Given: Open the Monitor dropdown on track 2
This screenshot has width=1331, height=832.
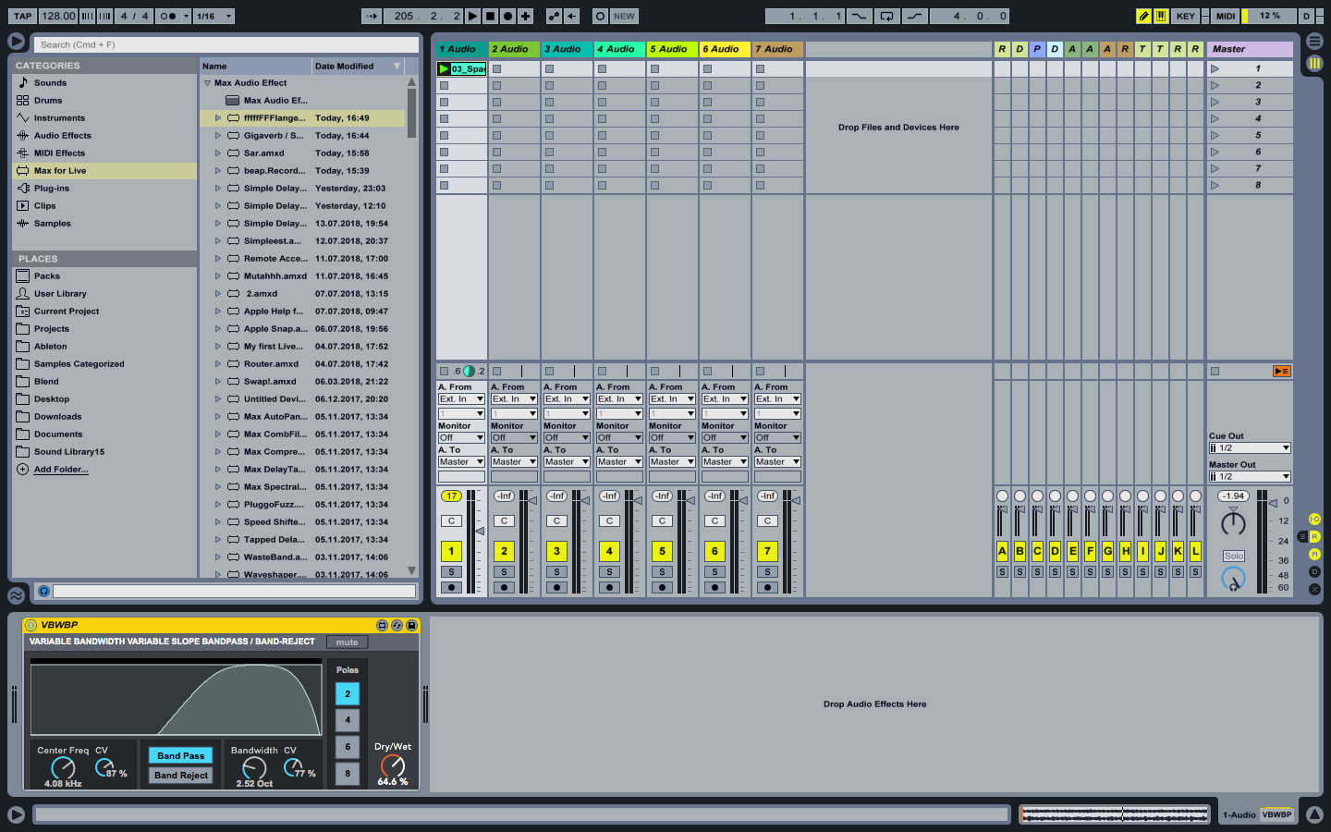Looking at the screenshot, I should click(x=514, y=437).
